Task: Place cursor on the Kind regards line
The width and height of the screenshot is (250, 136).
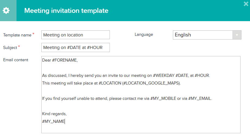Action: coord(54,114)
